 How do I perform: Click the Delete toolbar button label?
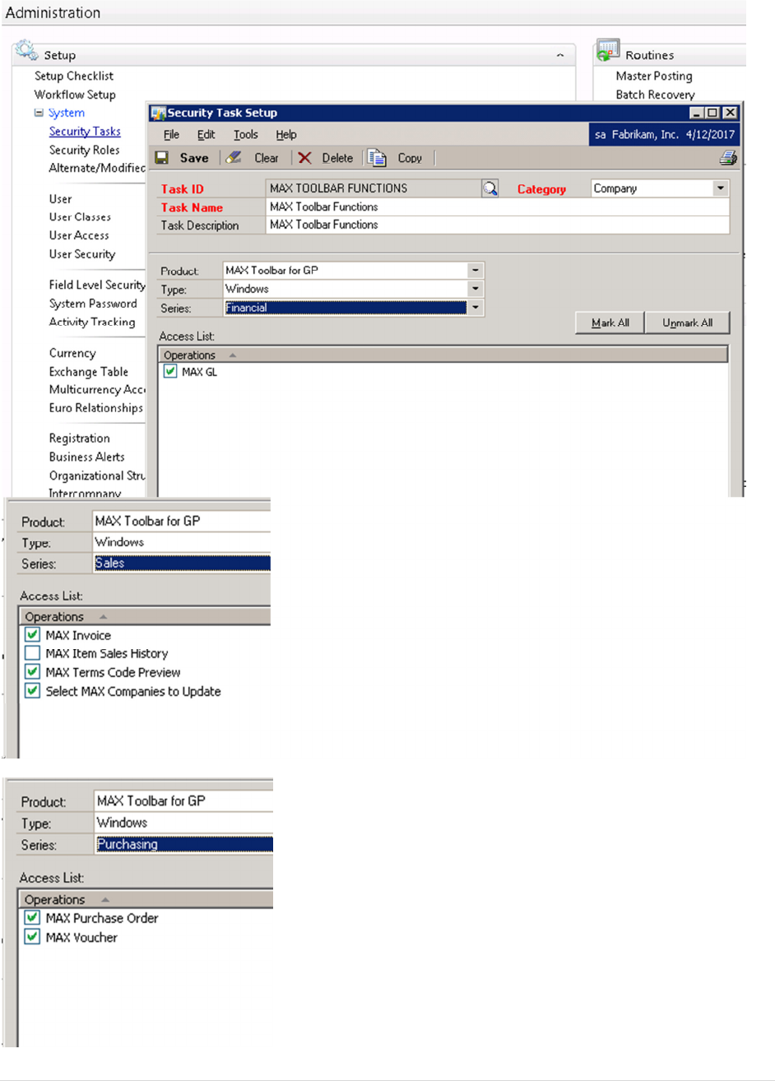(337, 158)
